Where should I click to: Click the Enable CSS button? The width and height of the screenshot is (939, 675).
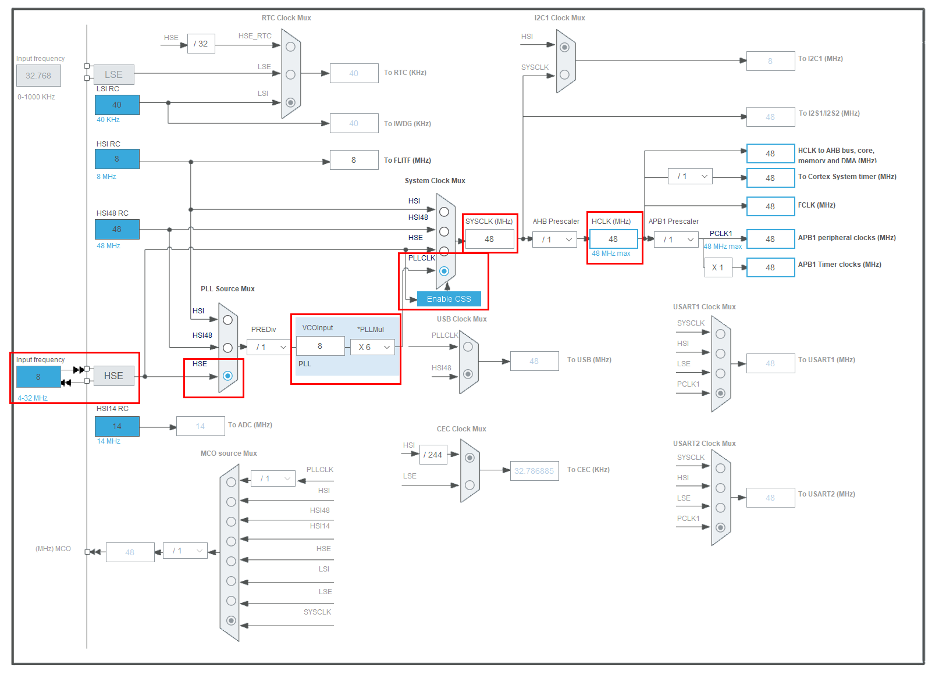[449, 298]
